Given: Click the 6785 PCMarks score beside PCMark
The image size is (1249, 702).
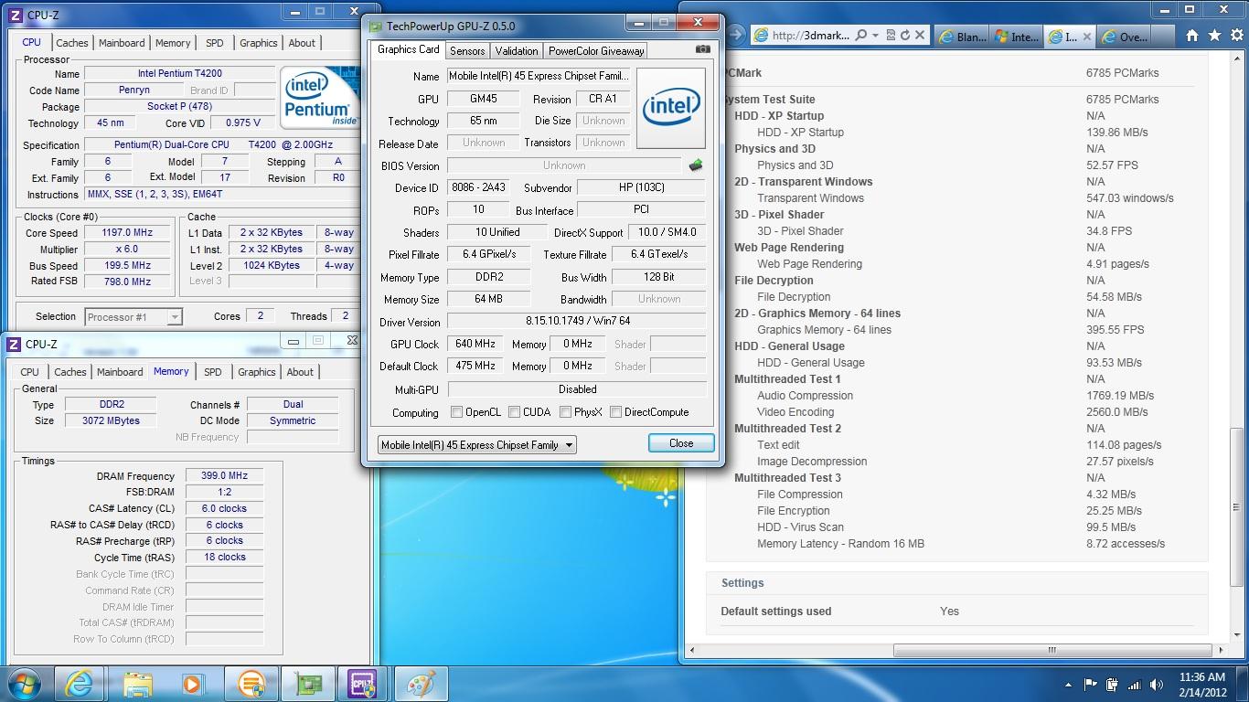Looking at the screenshot, I should pyautogui.click(x=1122, y=73).
